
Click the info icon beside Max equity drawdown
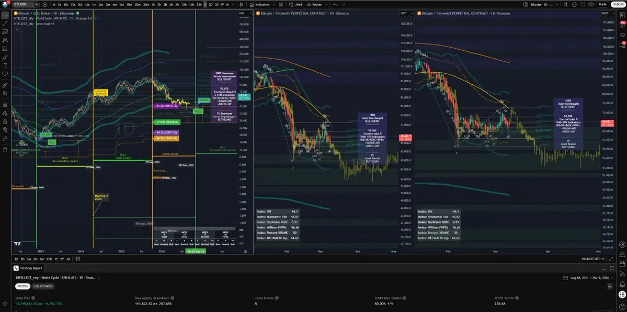coord(173,298)
